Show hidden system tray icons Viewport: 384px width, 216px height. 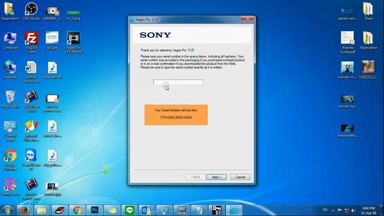click(x=333, y=211)
